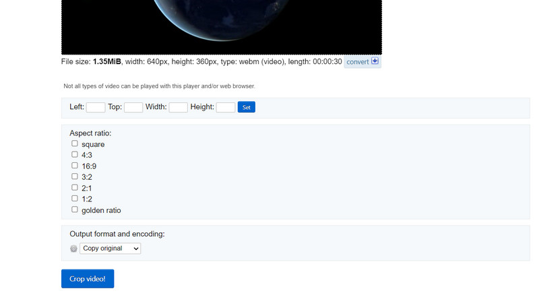Click the gear icon beside the encoding dropdown
The width and height of the screenshot is (539, 293).
[x=74, y=249]
